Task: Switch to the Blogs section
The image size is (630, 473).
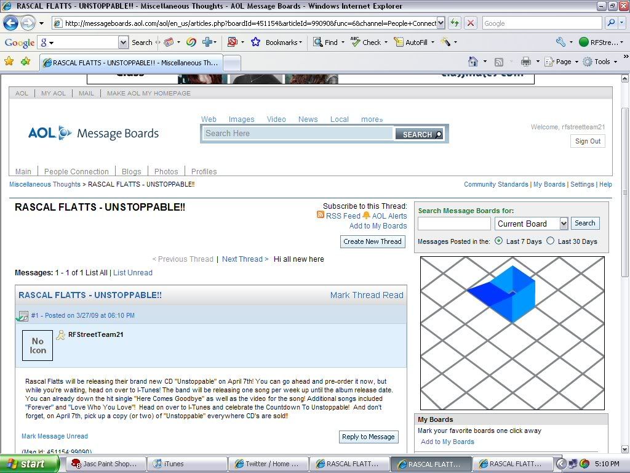Action: pyautogui.click(x=131, y=171)
